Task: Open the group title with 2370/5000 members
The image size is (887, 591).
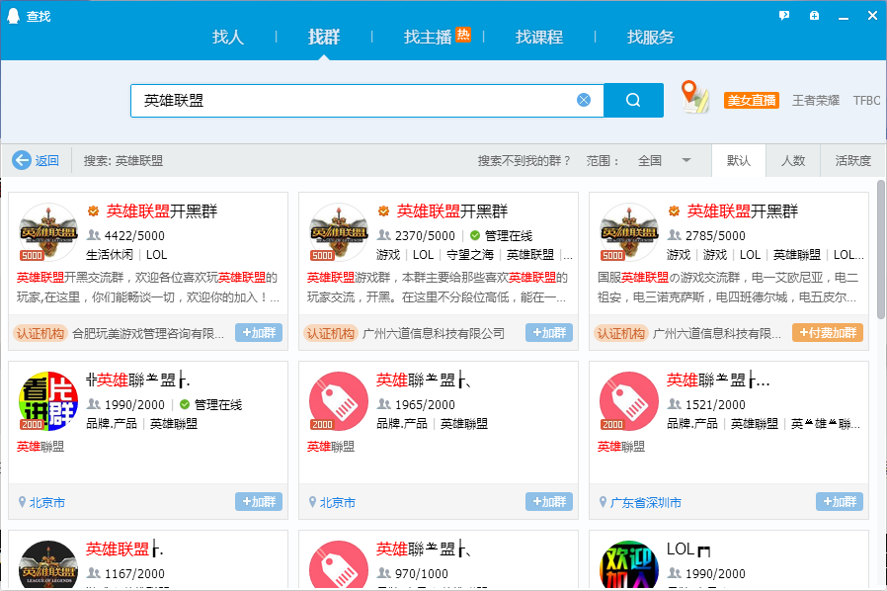Action: [x=452, y=211]
